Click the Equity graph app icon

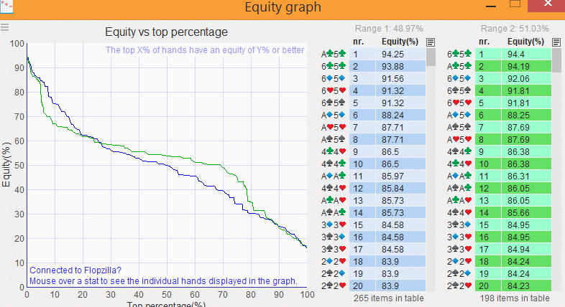pyautogui.click(x=6, y=6)
